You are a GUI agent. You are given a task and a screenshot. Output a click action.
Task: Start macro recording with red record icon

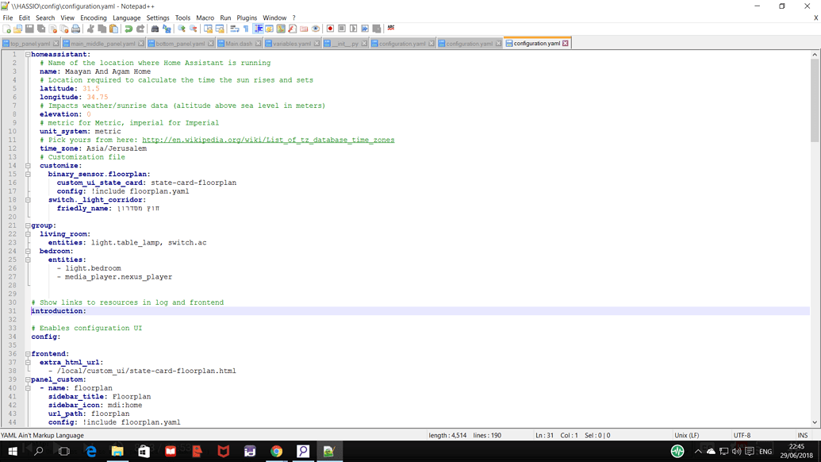[330, 29]
